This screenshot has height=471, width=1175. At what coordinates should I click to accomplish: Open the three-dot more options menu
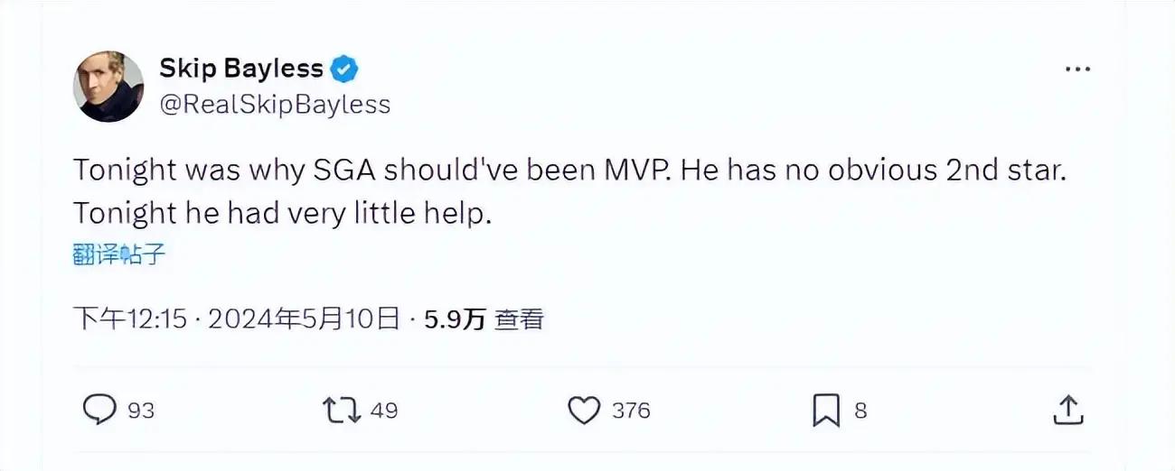(1077, 69)
